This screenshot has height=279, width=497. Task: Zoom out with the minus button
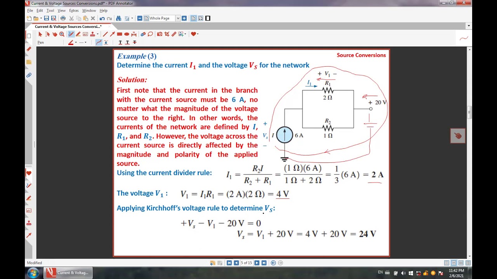140,18
